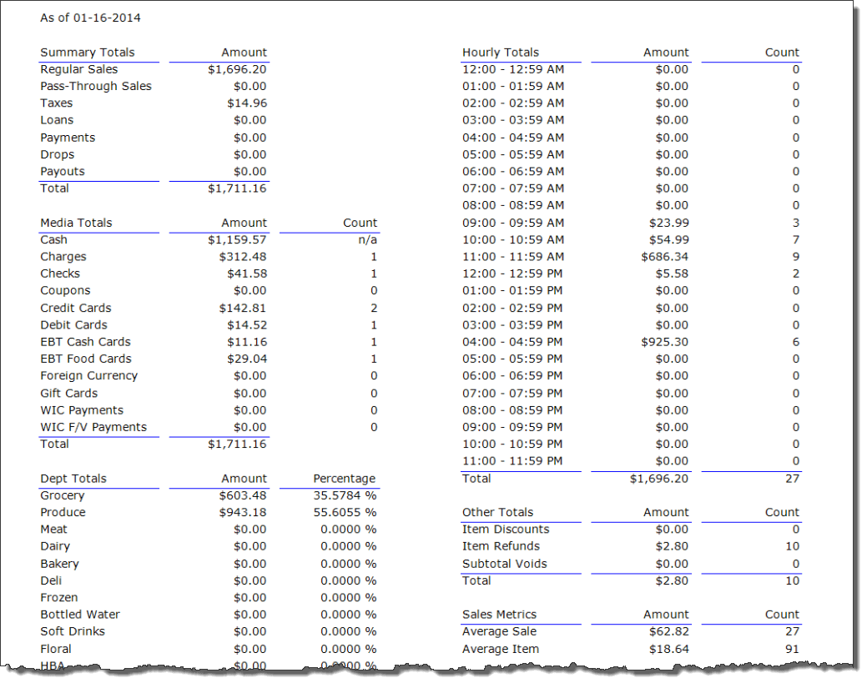867x683 pixels.
Task: Select the Cash amount $1,159.57
Action: [237, 240]
